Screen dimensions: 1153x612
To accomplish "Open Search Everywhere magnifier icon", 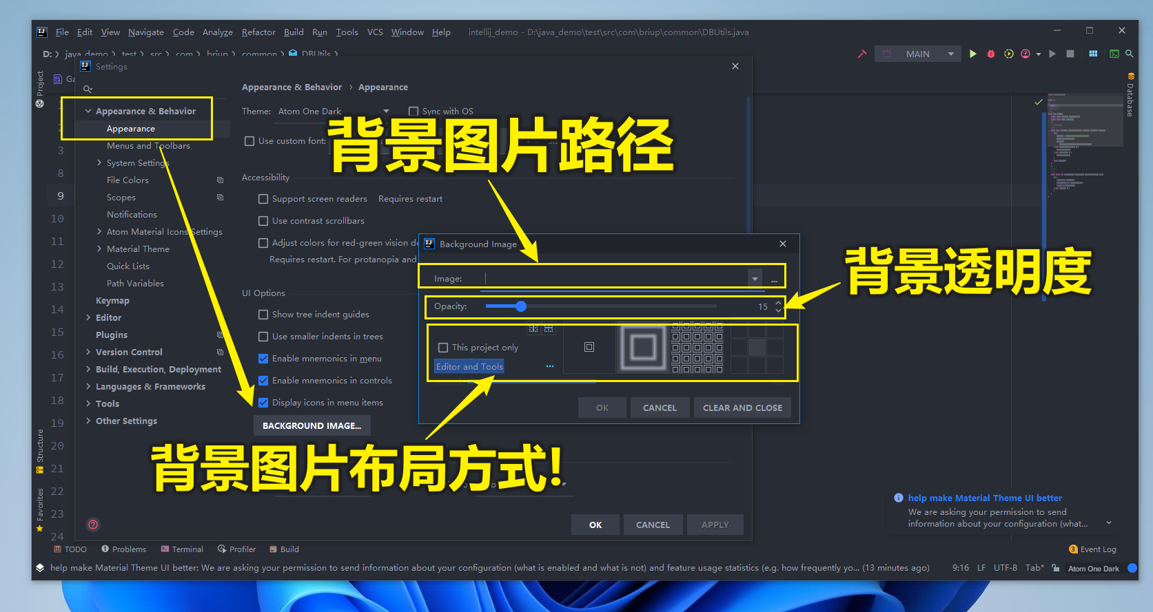I will 1129,54.
